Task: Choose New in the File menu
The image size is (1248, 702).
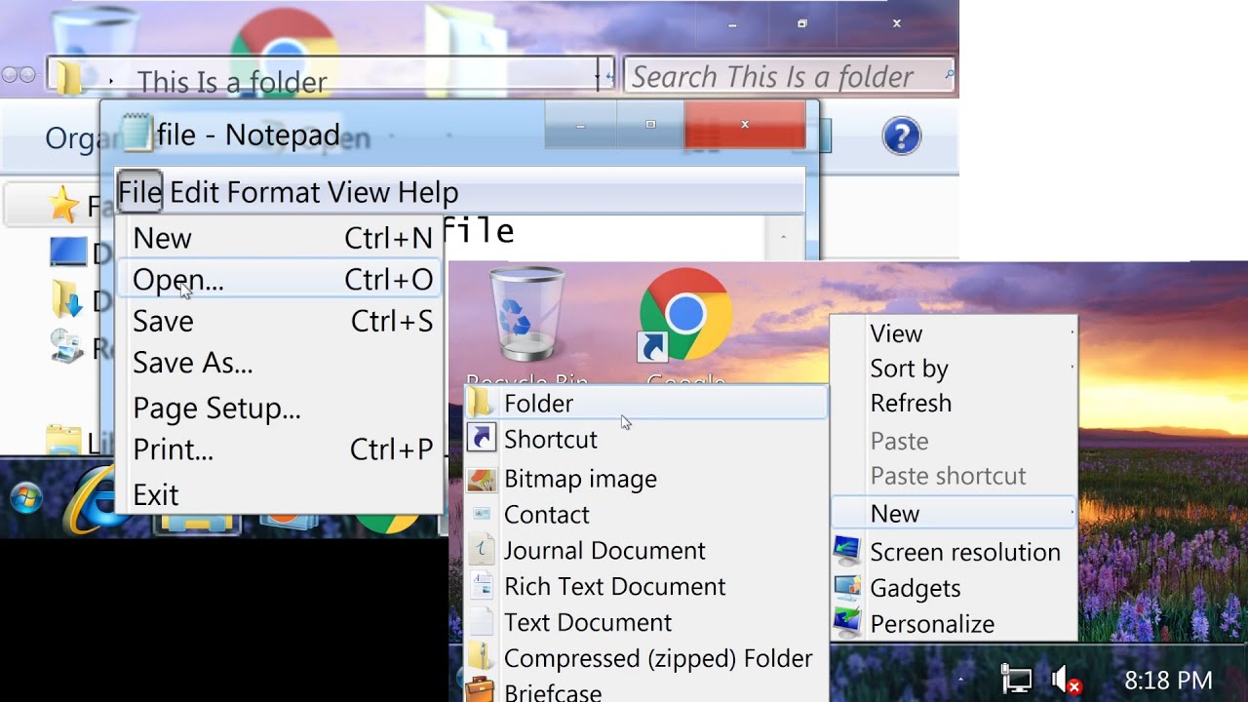Action: tap(280, 238)
